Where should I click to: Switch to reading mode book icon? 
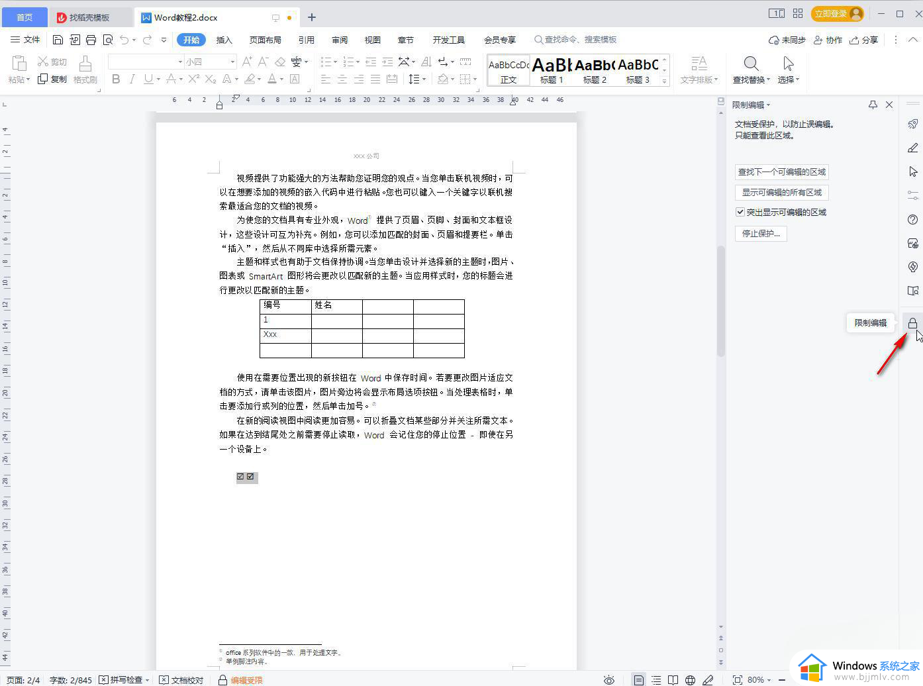(673, 679)
